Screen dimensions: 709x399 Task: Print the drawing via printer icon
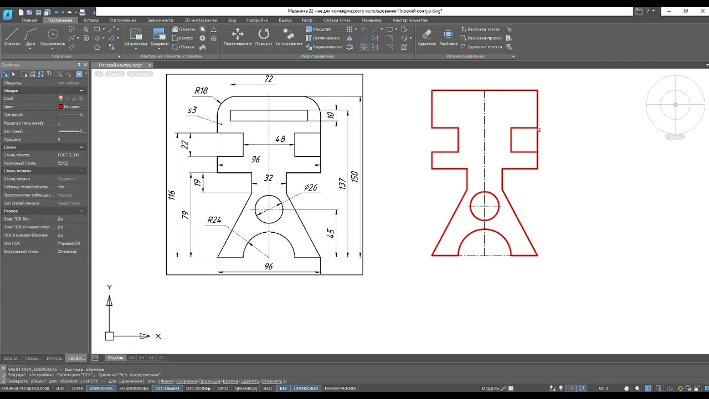click(x=83, y=12)
